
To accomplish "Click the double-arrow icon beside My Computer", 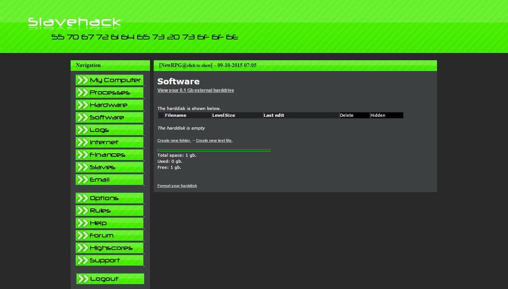I will click(x=82, y=80).
